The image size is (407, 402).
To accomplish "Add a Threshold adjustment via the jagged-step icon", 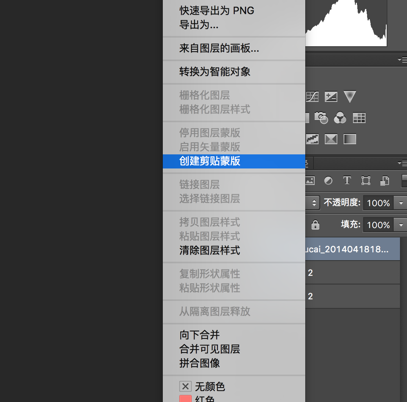I will click(312, 139).
